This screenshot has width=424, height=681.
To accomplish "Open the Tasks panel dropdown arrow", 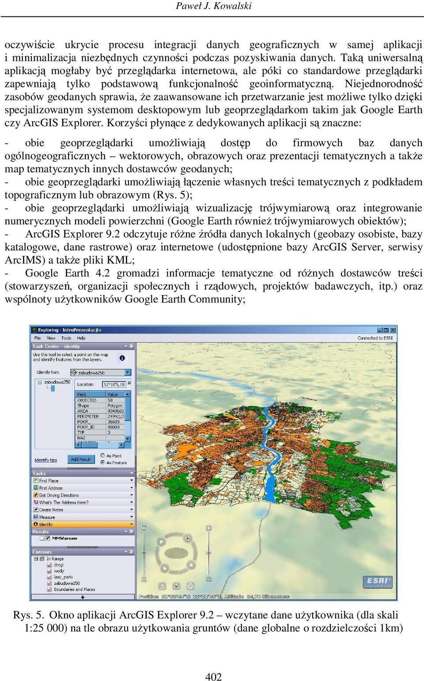I will (131, 473).
